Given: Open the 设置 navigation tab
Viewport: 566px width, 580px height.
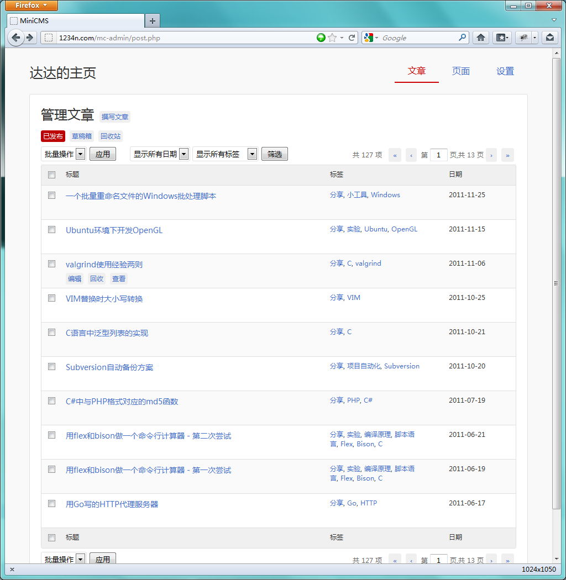Looking at the screenshot, I should tap(505, 71).
